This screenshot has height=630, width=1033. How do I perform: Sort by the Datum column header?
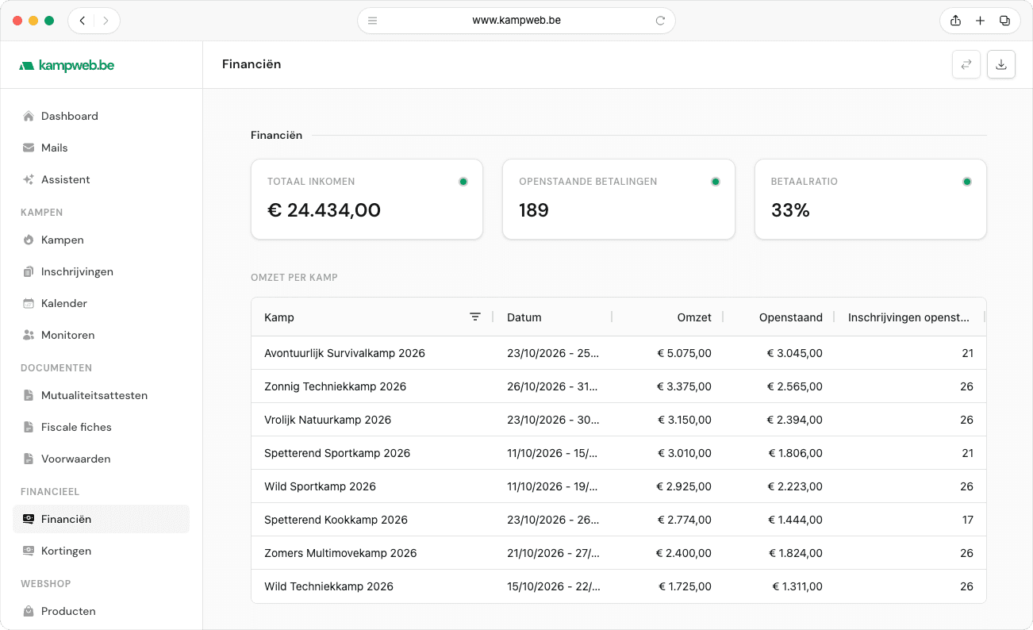click(524, 317)
